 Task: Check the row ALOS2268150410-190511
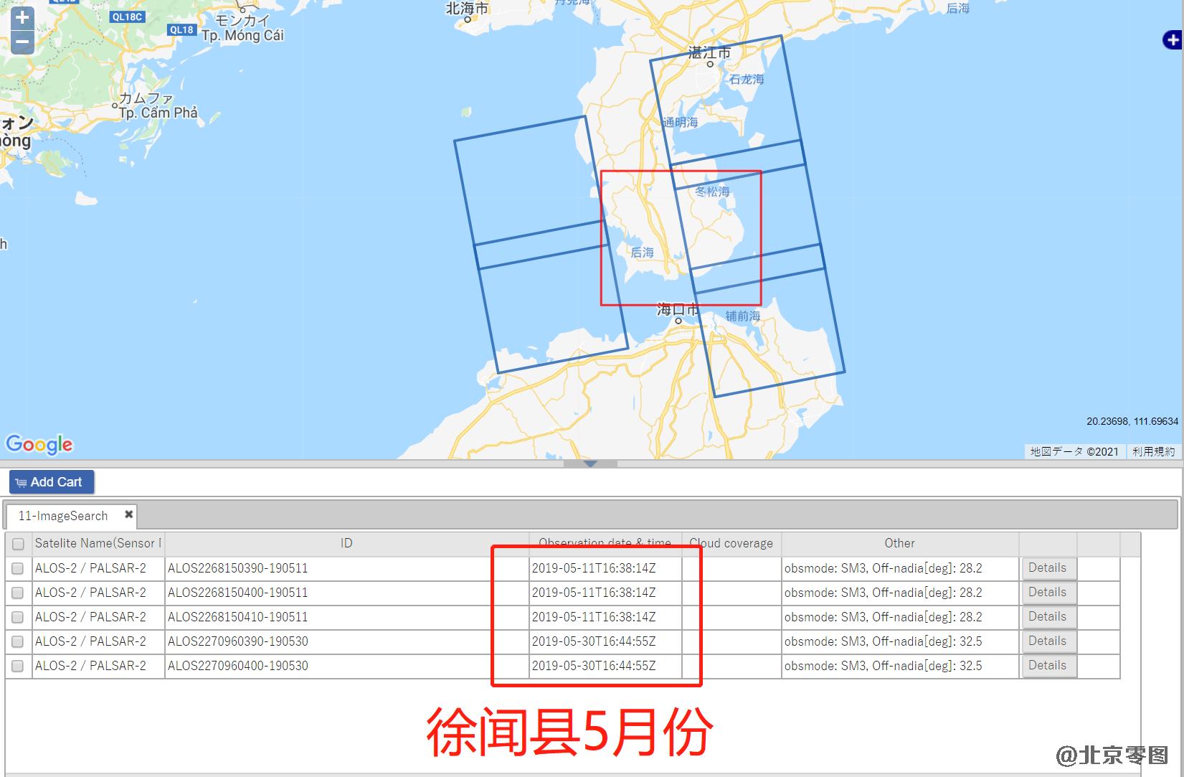[18, 617]
